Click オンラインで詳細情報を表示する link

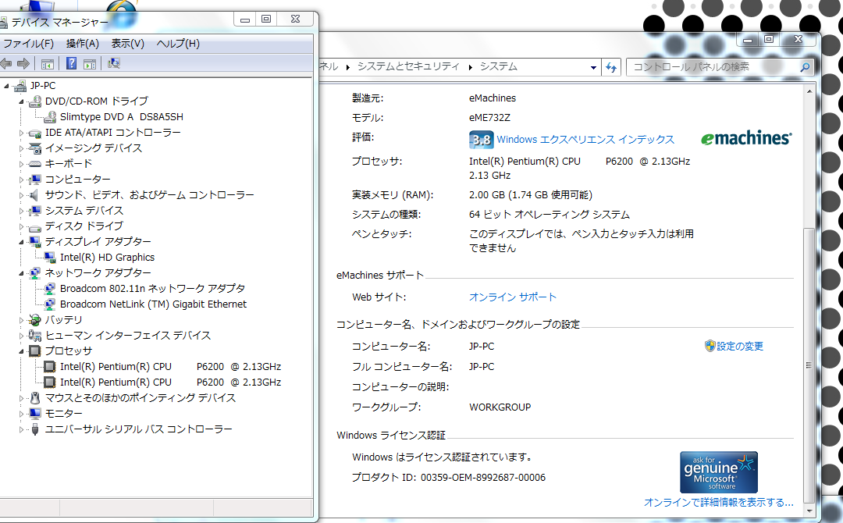click(x=718, y=502)
